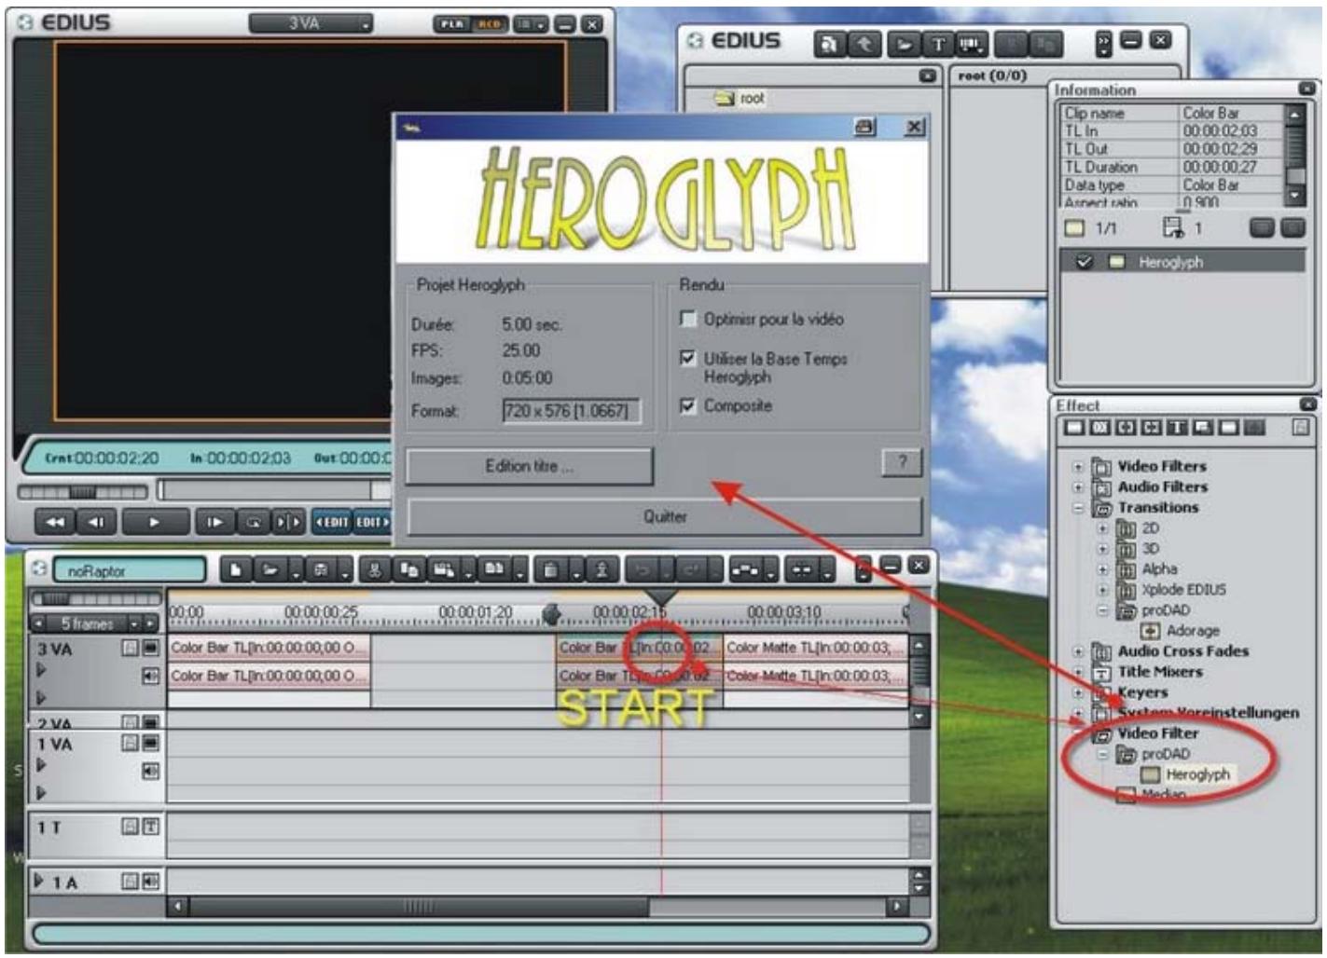Screen dimensions: 1327x958
Task: Expand the 1 A audio track triangle
Action: click(39, 880)
